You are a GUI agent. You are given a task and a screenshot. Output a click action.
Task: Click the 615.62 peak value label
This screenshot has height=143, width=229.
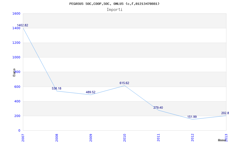[x=124, y=83]
